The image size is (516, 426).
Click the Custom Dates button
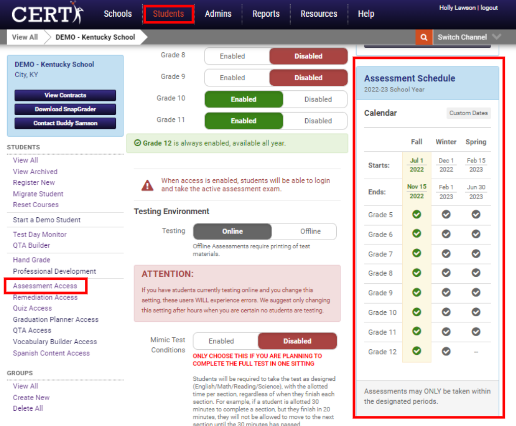pos(468,113)
